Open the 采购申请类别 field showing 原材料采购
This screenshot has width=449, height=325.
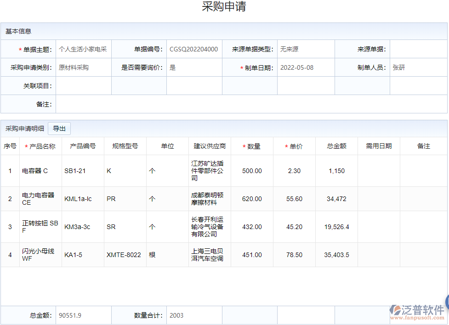coord(83,67)
